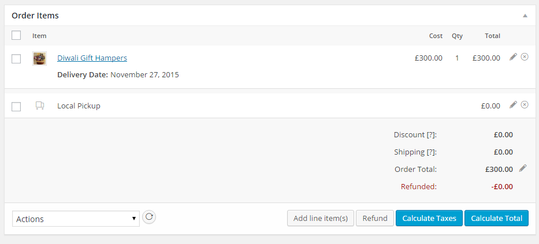This screenshot has width=539, height=244.
Task: Click the Calculate Total button
Action: click(x=496, y=218)
